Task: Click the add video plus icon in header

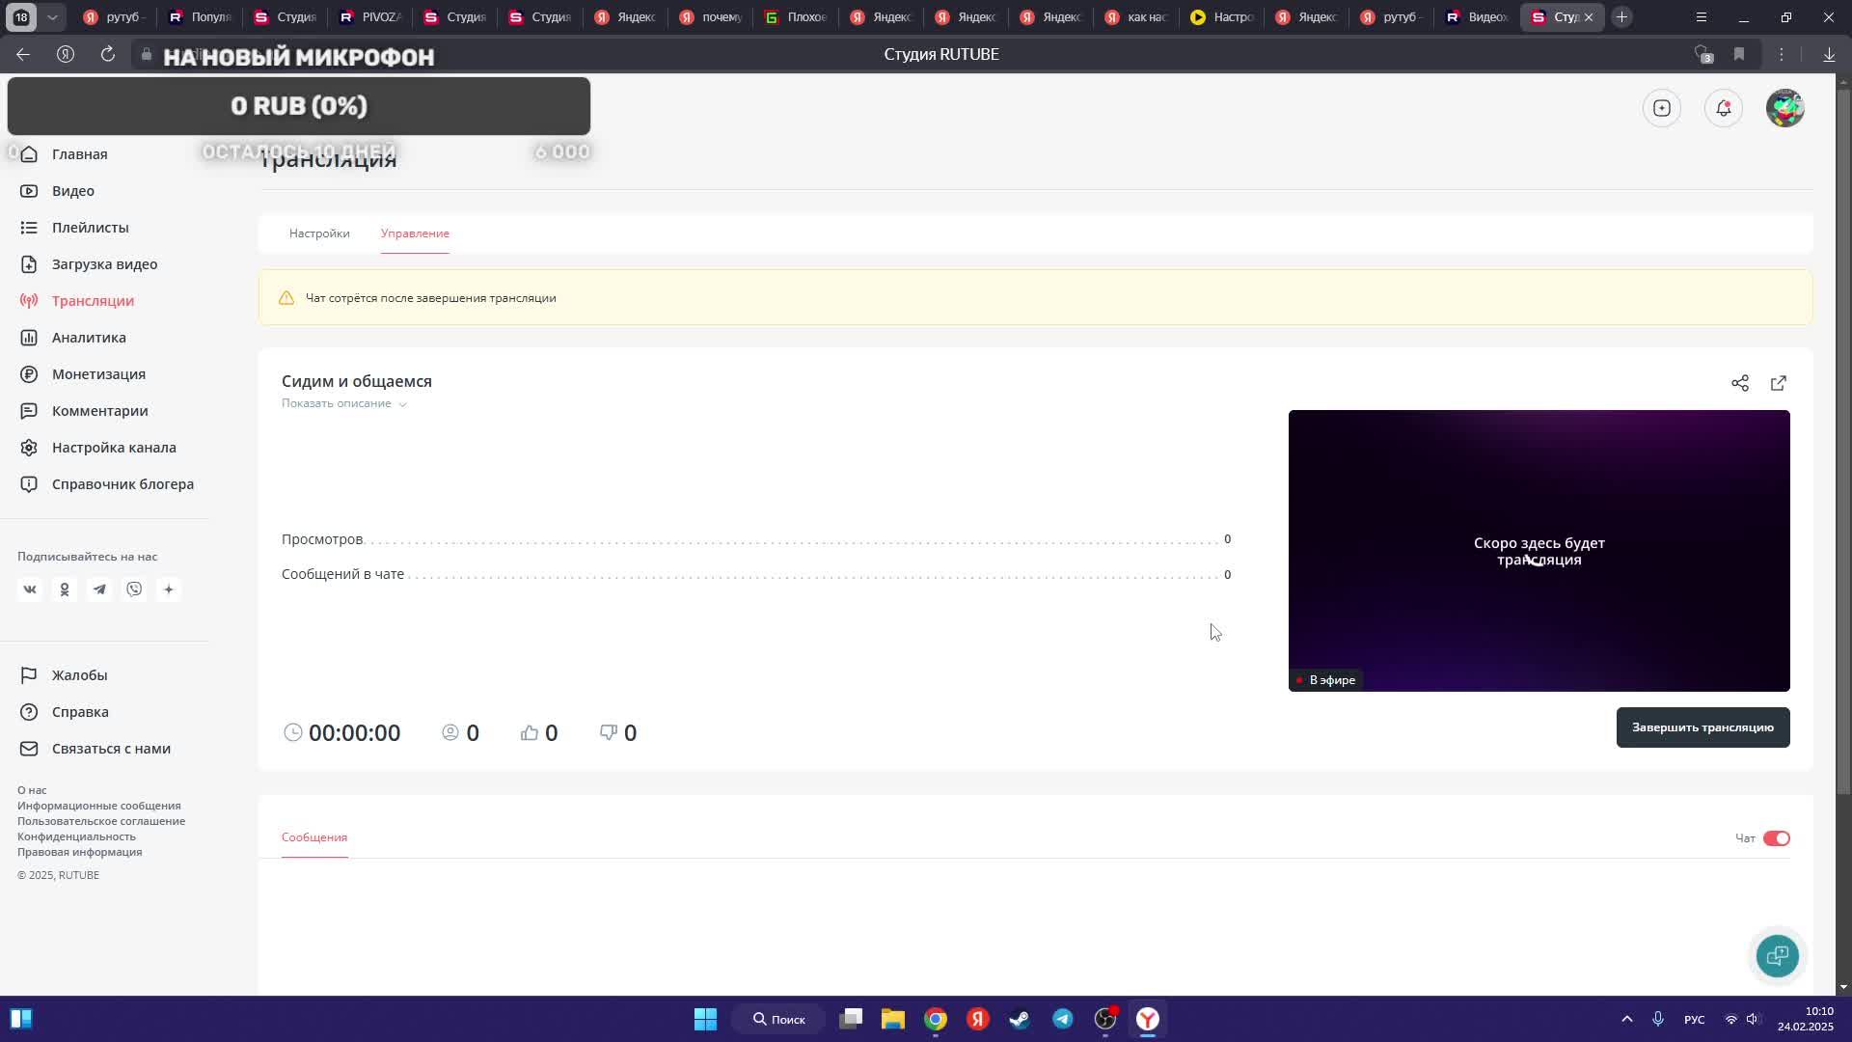Action: pyautogui.click(x=1661, y=108)
